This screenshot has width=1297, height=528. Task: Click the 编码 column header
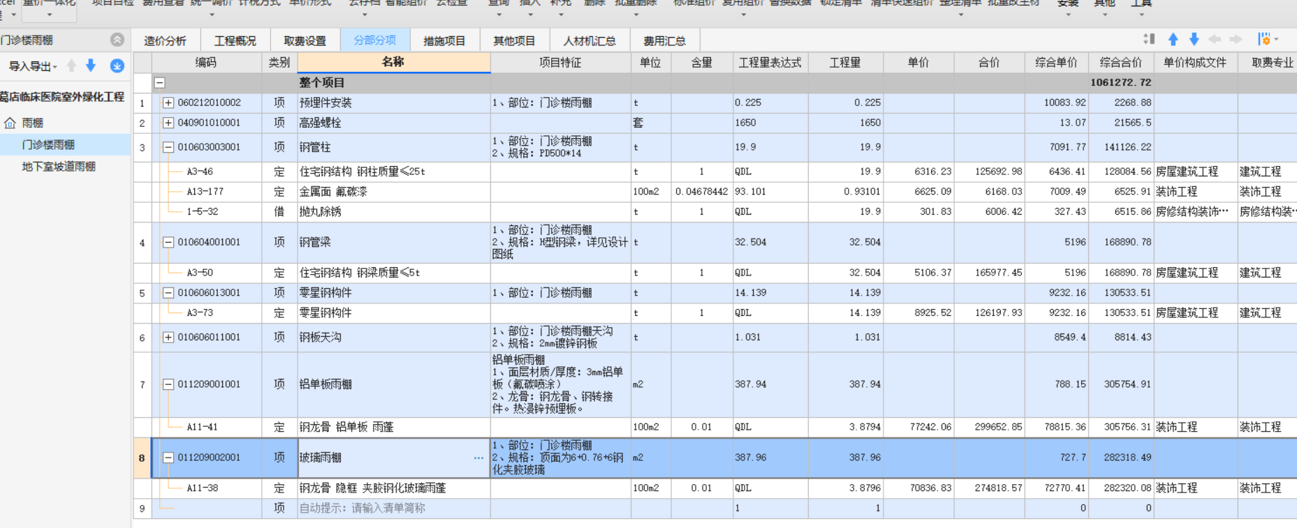206,63
